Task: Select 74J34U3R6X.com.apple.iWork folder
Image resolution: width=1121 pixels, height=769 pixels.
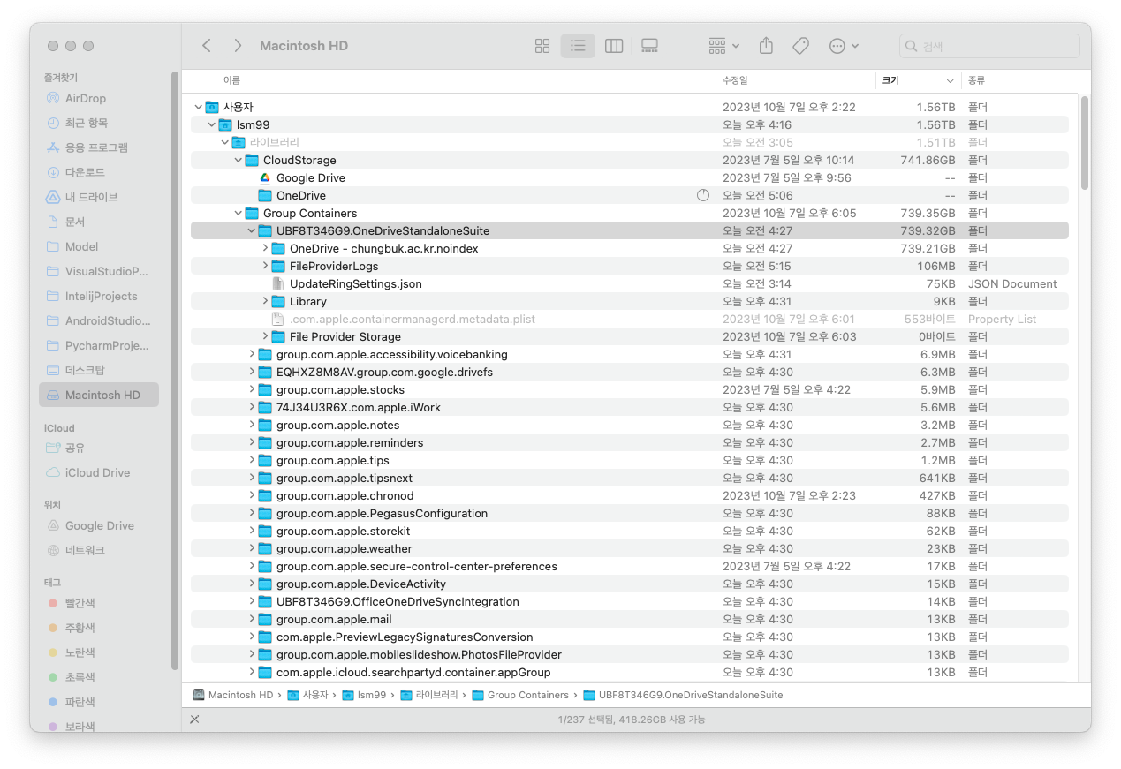Action: tap(629, 407)
